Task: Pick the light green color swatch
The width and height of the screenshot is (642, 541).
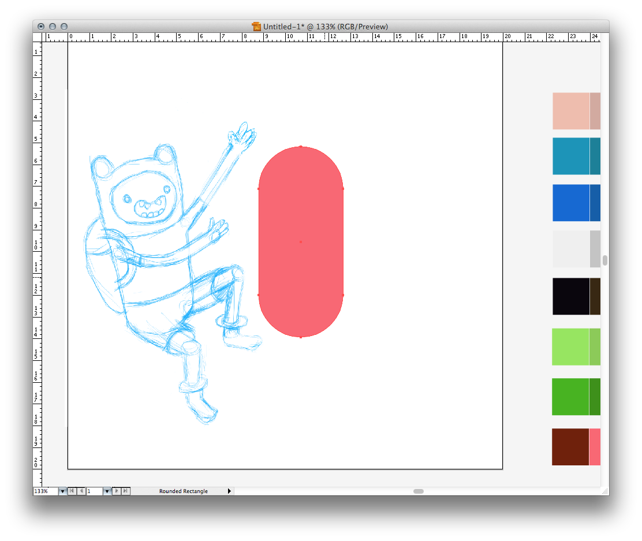Action: tap(570, 347)
